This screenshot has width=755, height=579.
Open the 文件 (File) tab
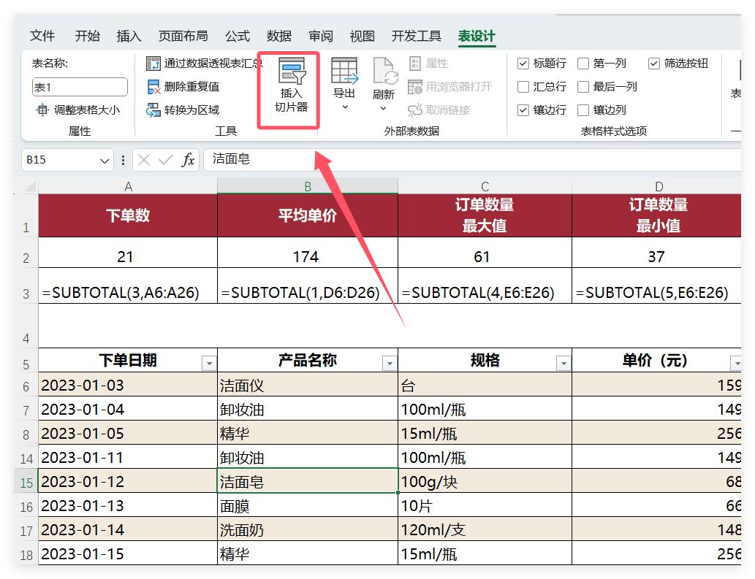[42, 36]
